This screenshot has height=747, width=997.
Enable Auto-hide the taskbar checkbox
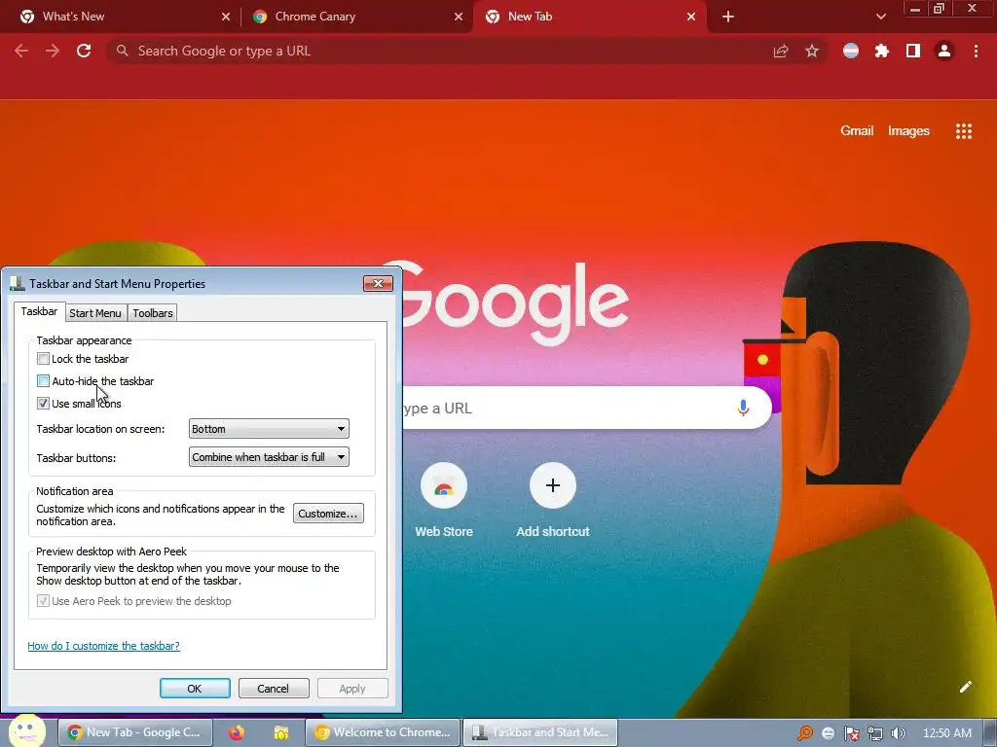coord(43,381)
